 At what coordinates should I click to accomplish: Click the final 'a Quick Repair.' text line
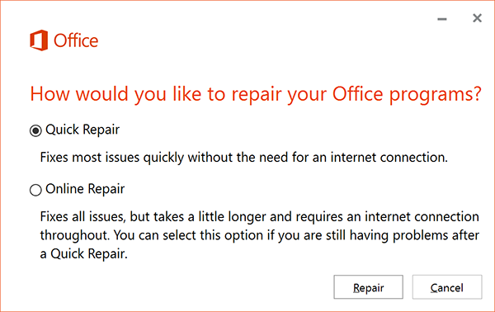(x=83, y=253)
